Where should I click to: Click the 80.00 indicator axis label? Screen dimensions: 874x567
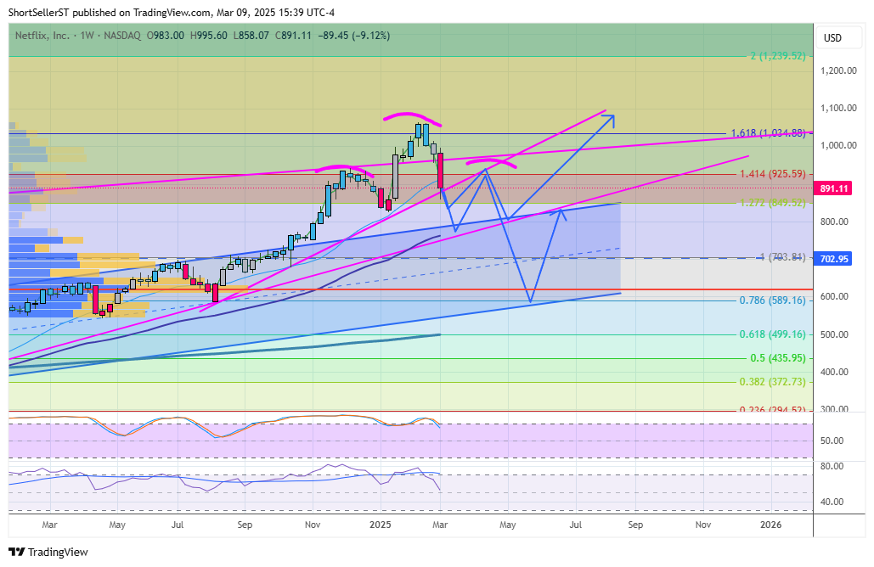click(832, 466)
